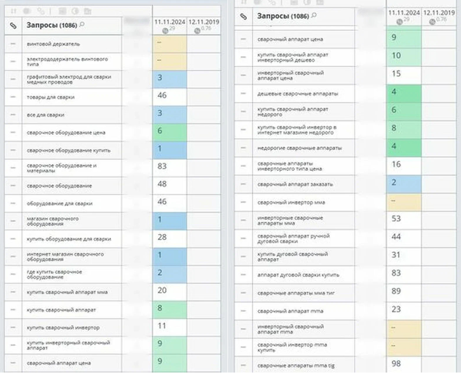Viewport: 461px width, 375px height.
Task: Open query 'купить сварочный инвертор'
Action: 63,328
